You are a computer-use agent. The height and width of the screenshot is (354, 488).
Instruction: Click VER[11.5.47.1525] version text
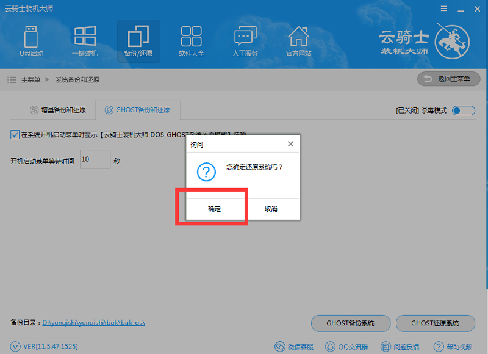pyautogui.click(x=51, y=347)
